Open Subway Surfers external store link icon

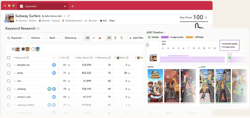click(x=69, y=16)
